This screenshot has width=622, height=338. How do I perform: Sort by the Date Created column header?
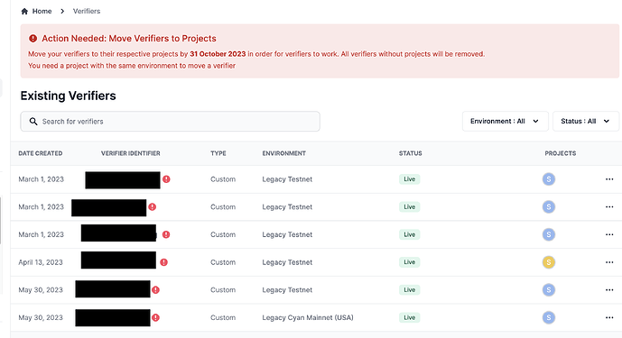pyautogui.click(x=41, y=153)
